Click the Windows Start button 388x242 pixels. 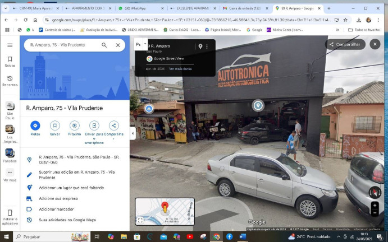click(6, 237)
